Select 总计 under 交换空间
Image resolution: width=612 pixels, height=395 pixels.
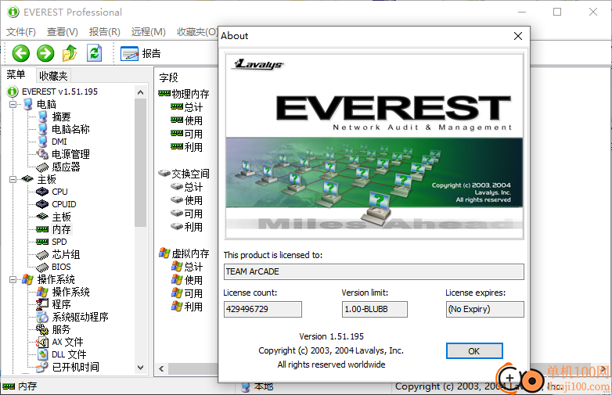point(187,187)
